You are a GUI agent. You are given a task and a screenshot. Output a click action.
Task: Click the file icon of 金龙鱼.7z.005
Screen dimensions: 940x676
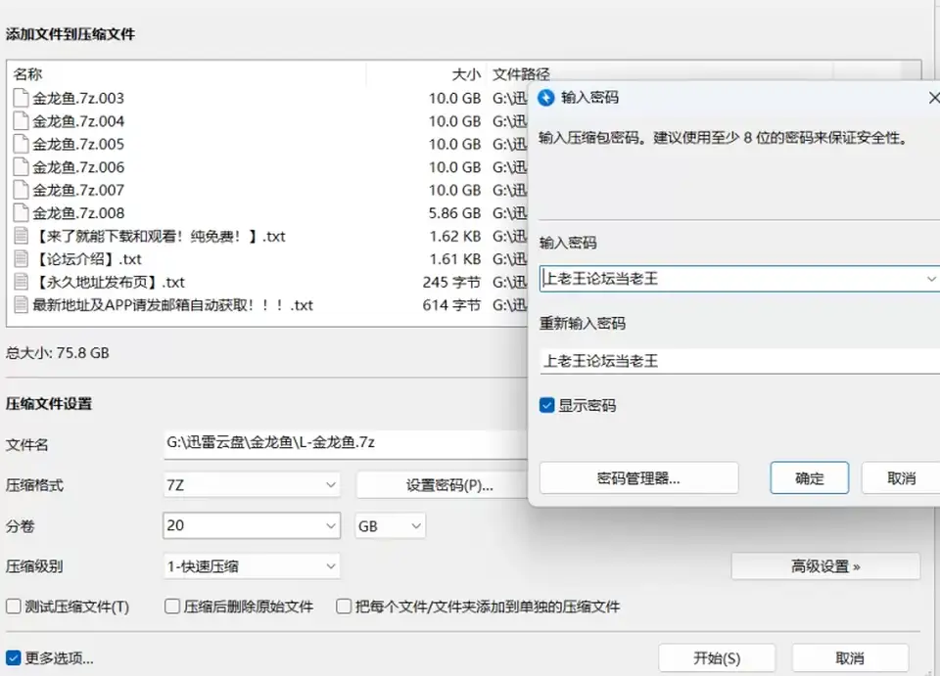pyautogui.click(x=21, y=144)
